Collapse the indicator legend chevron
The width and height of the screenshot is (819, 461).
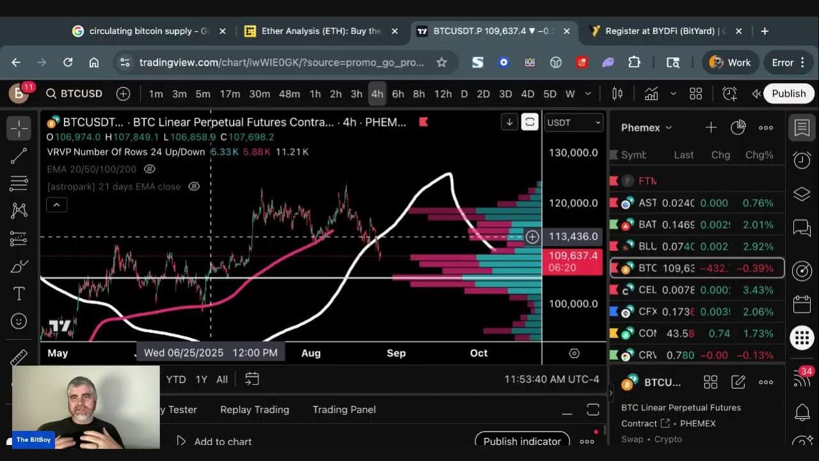point(56,205)
